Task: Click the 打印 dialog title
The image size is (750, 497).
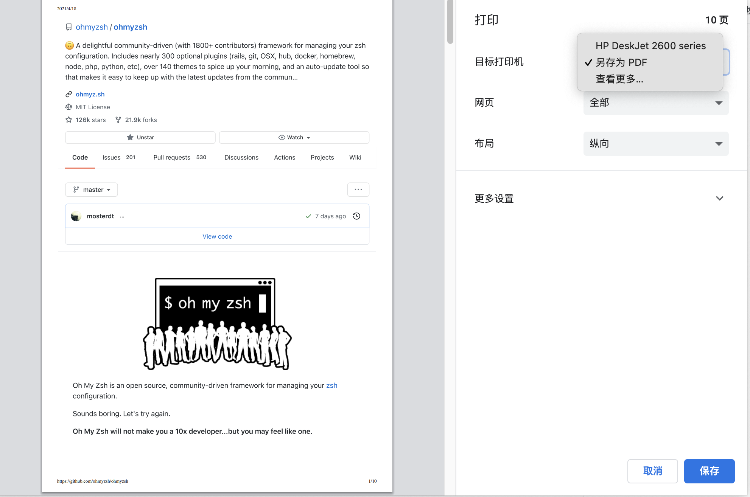Action: coord(487,20)
